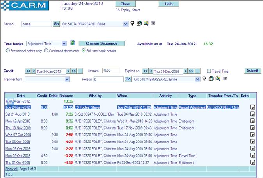
Task: Open the Transfer from dropdown
Action: pos(67,79)
